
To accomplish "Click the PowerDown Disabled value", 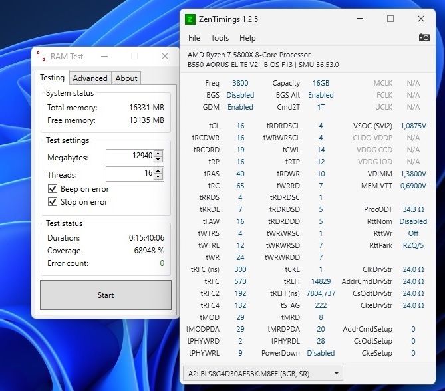I will point(321,353).
